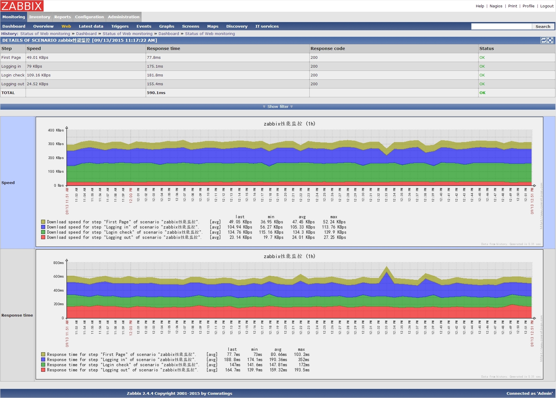This screenshot has width=556, height=398.
Task: Click the Zabbix logo
Action: pos(22,6)
